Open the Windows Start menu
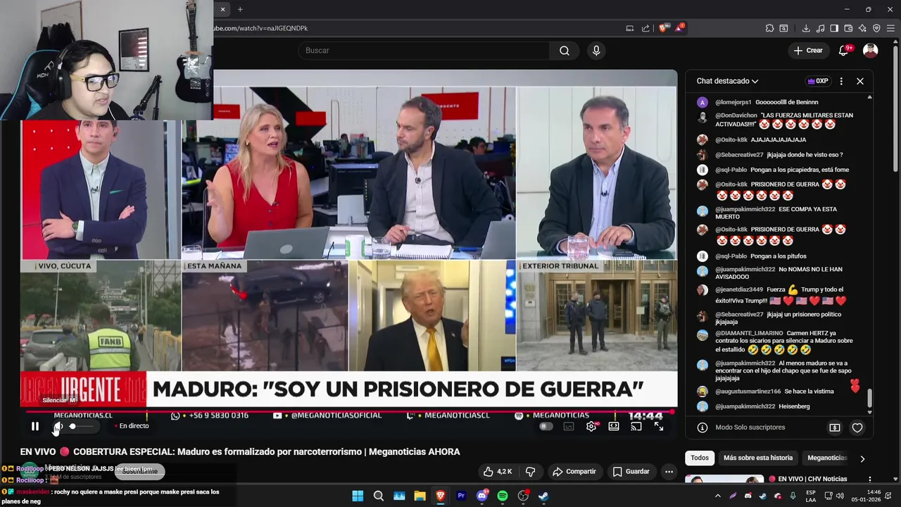901x507 pixels. 358,496
